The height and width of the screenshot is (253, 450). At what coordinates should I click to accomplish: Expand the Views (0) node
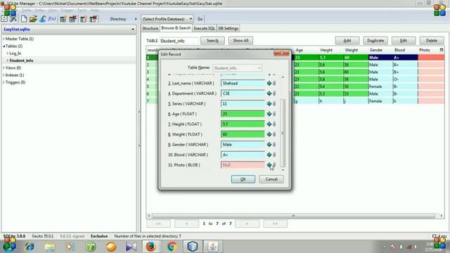pos(4,68)
